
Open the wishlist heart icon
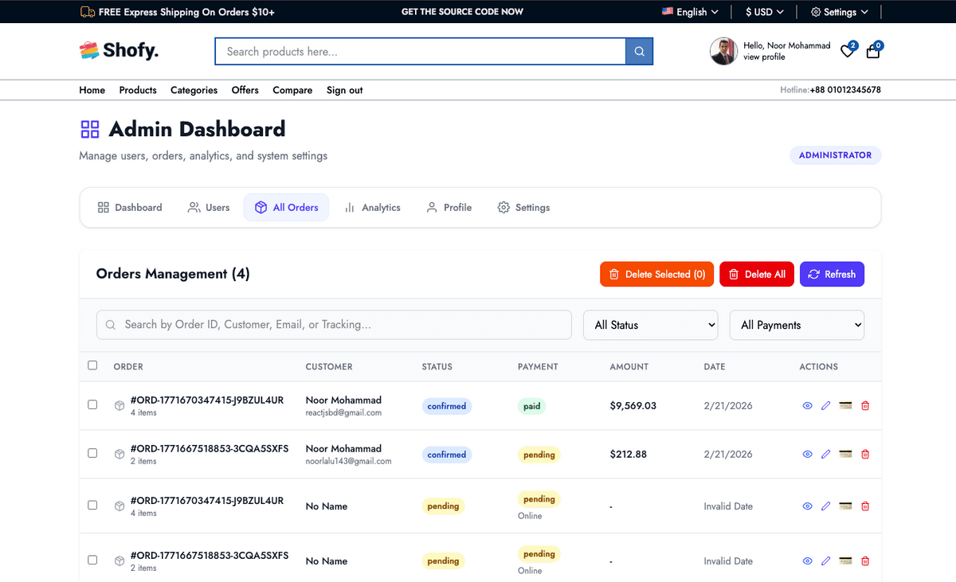[848, 52]
